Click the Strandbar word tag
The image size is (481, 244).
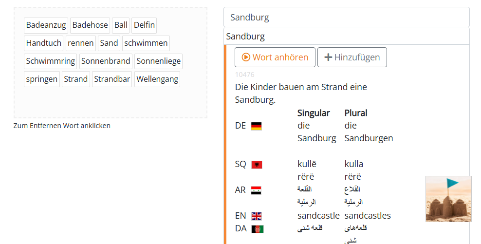pyautogui.click(x=111, y=79)
